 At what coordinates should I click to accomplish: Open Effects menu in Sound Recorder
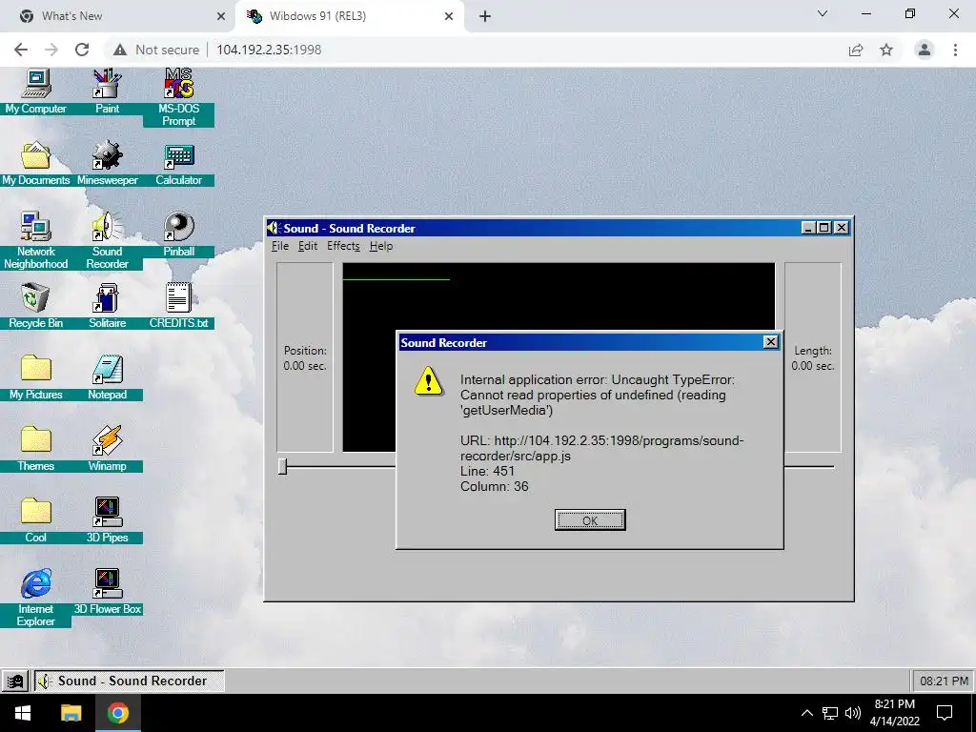pyautogui.click(x=343, y=246)
